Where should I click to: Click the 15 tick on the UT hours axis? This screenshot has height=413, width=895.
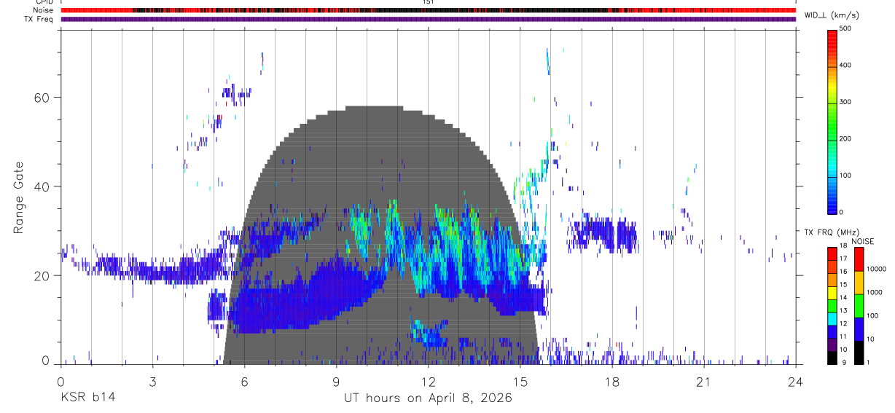[520, 382]
